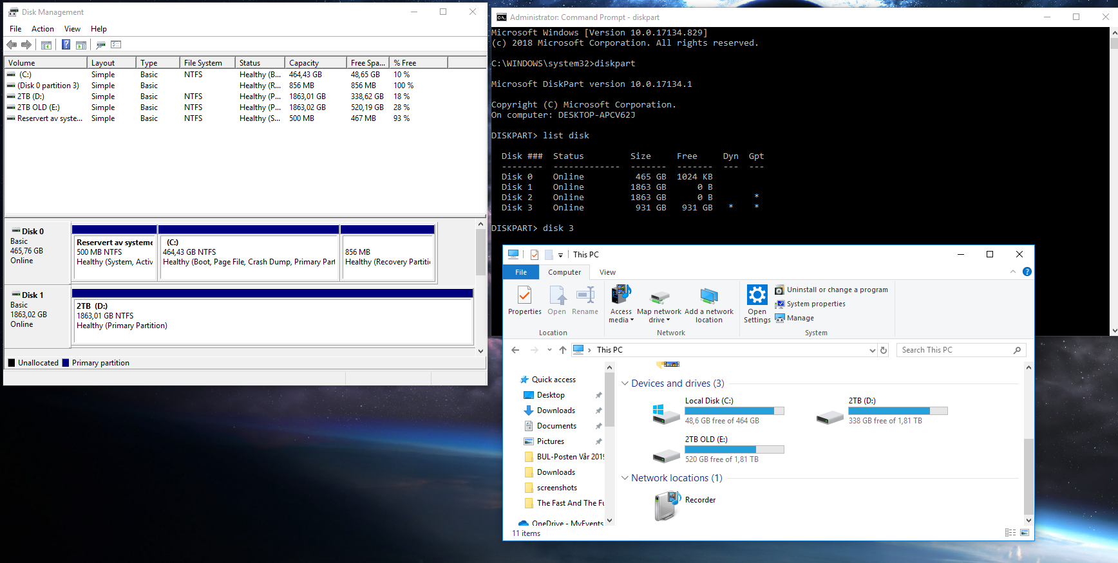Click the settings checklist toolbar icon
The height and width of the screenshot is (563, 1118).
(116, 44)
